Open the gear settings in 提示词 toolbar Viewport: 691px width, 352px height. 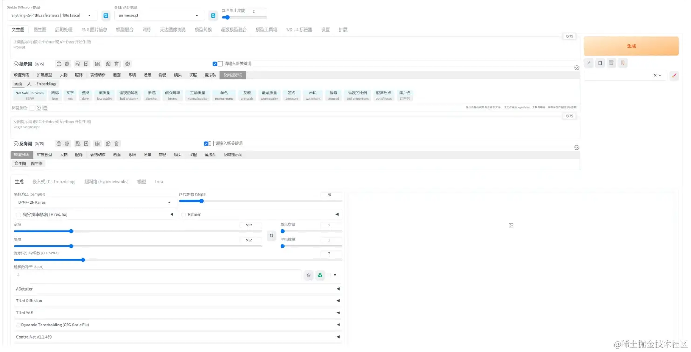[67, 64]
